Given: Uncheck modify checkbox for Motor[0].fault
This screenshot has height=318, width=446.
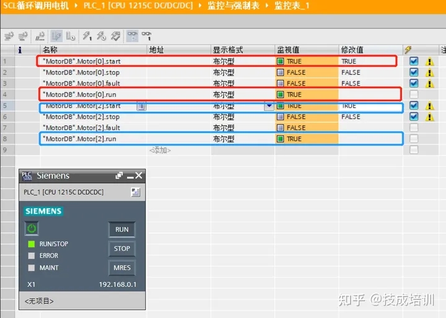Looking at the screenshot, I should (x=414, y=83).
